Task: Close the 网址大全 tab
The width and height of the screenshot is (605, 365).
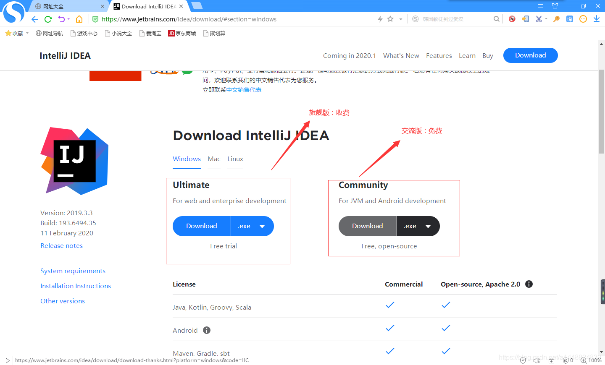Action: [103, 6]
